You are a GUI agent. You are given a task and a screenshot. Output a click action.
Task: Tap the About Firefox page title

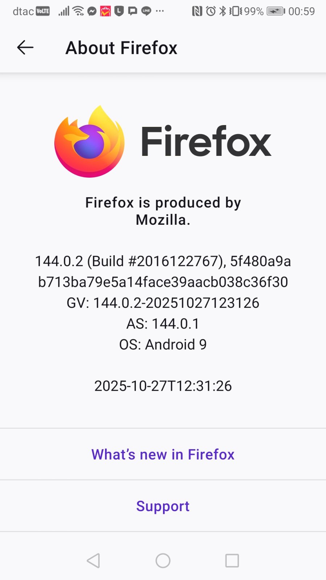[121, 48]
